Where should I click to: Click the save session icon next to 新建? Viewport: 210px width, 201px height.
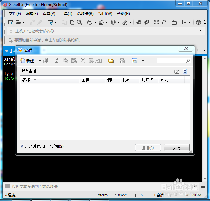point(46,61)
